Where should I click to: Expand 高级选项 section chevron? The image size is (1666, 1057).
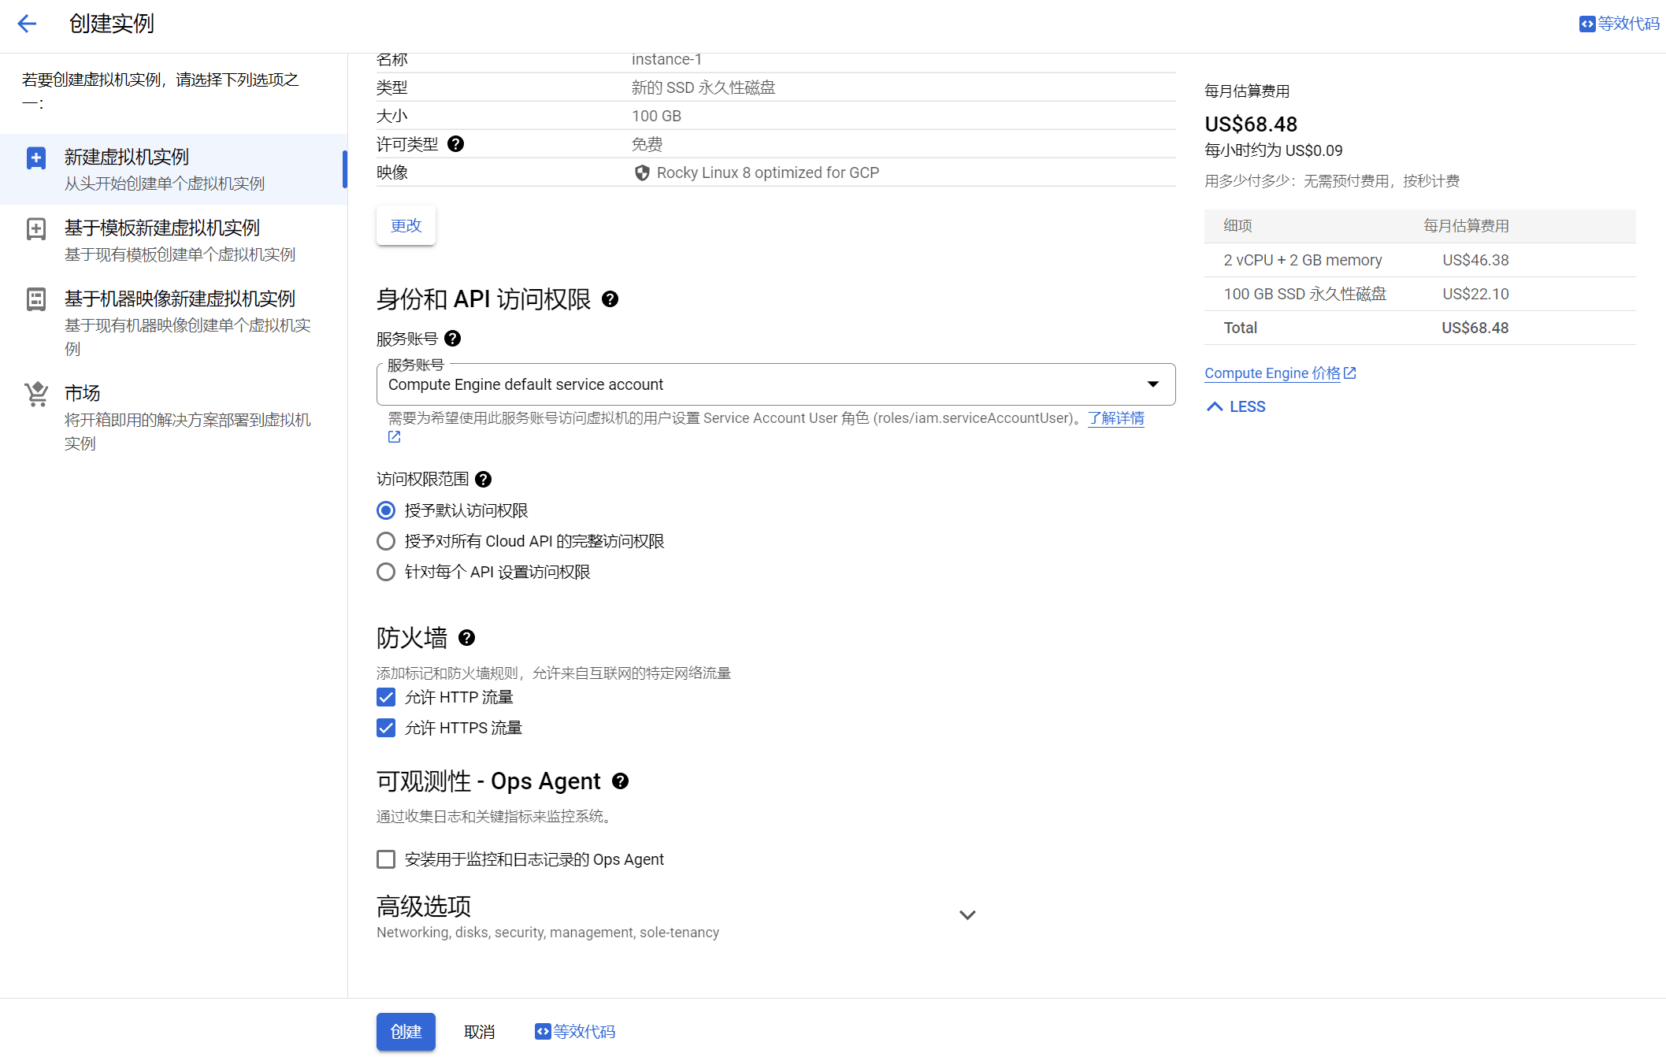967,915
